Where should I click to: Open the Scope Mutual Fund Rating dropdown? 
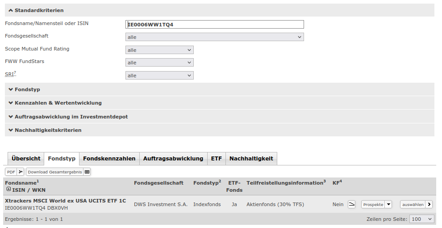tap(159, 50)
